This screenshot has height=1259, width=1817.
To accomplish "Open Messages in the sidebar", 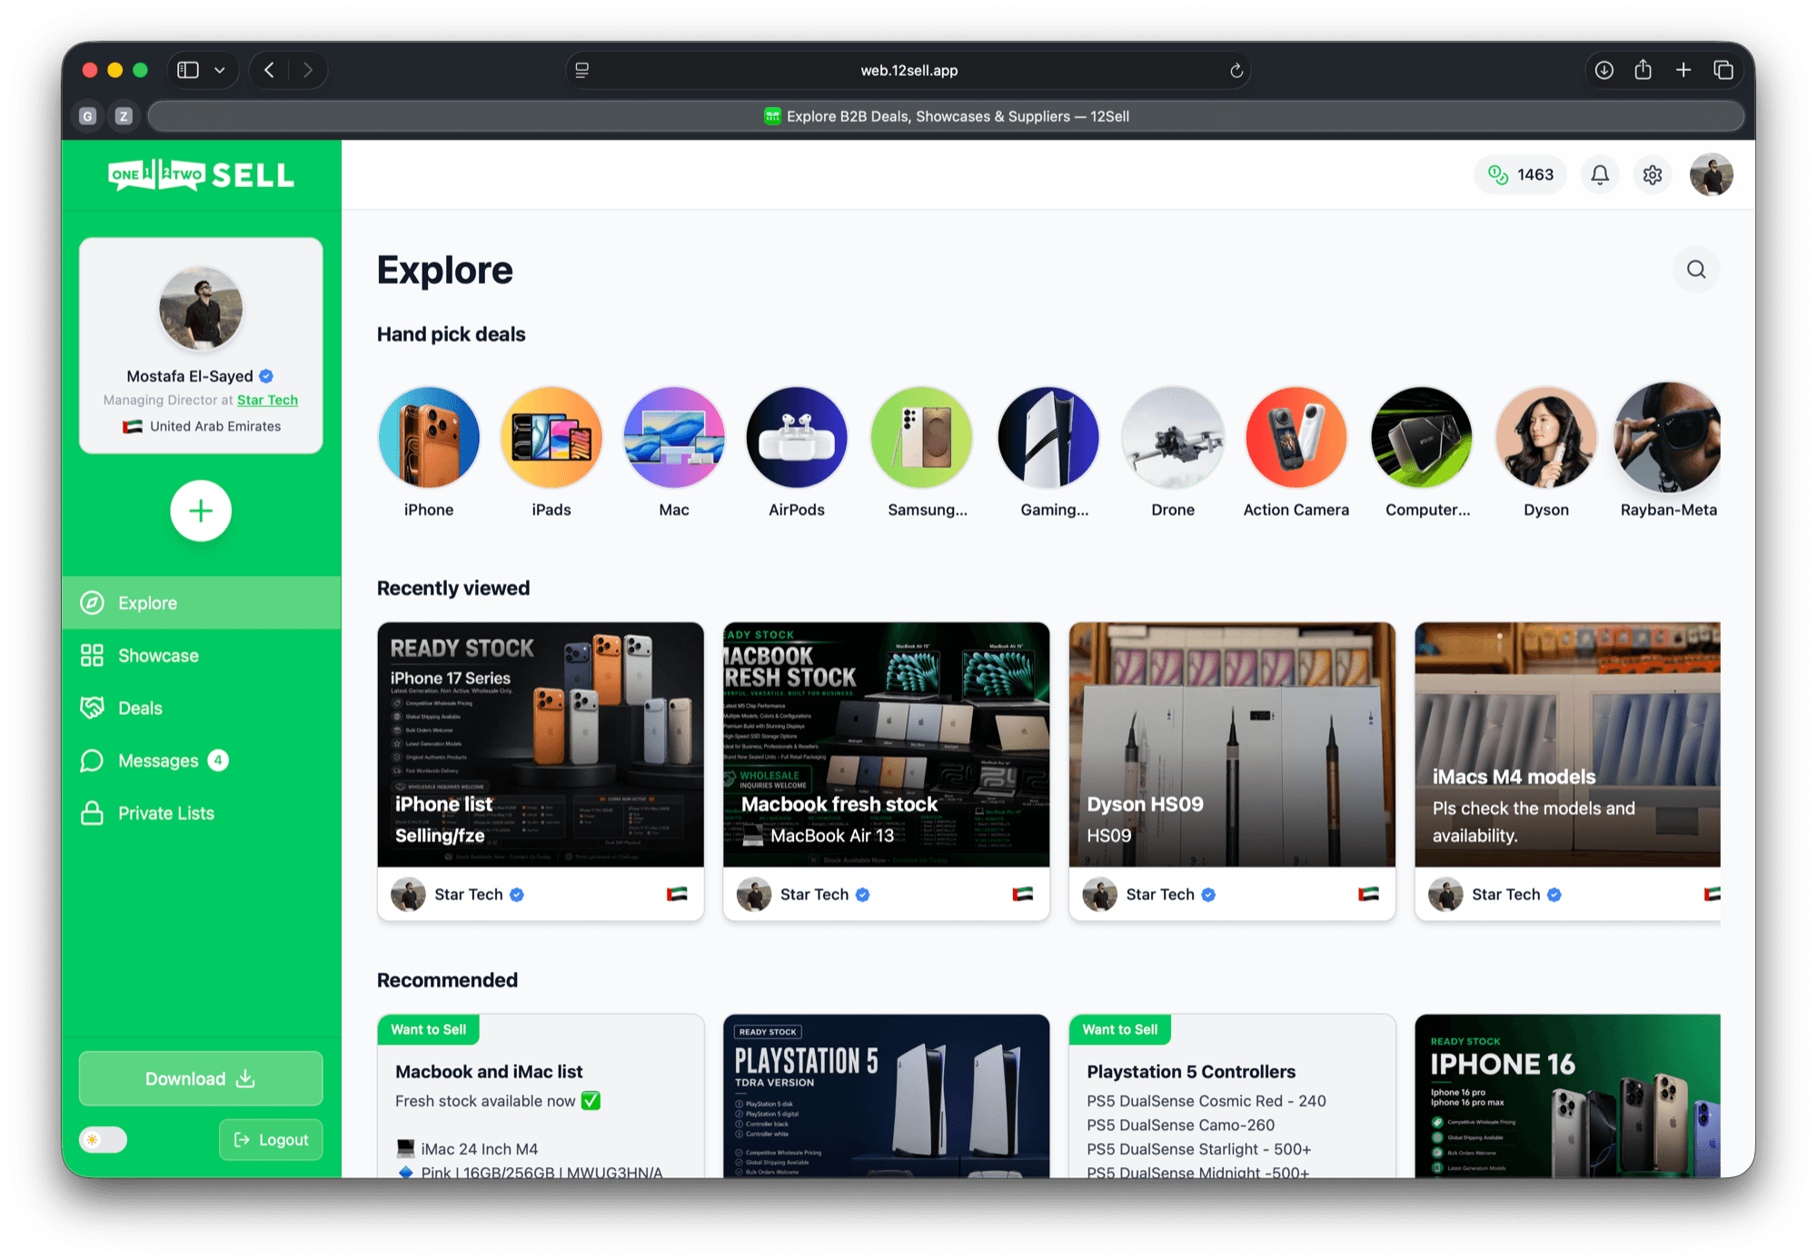I will coord(201,761).
